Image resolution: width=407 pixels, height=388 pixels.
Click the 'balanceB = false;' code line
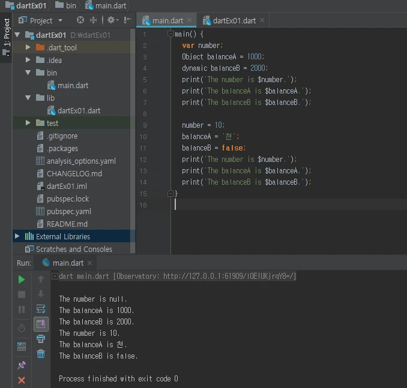[214, 148]
